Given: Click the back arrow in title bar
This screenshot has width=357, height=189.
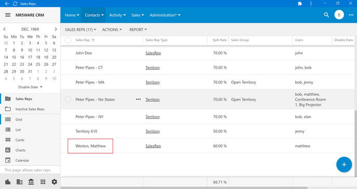Looking at the screenshot, I should pos(7,4).
